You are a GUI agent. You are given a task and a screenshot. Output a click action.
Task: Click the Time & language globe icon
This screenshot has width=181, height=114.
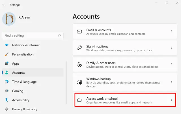7,82
